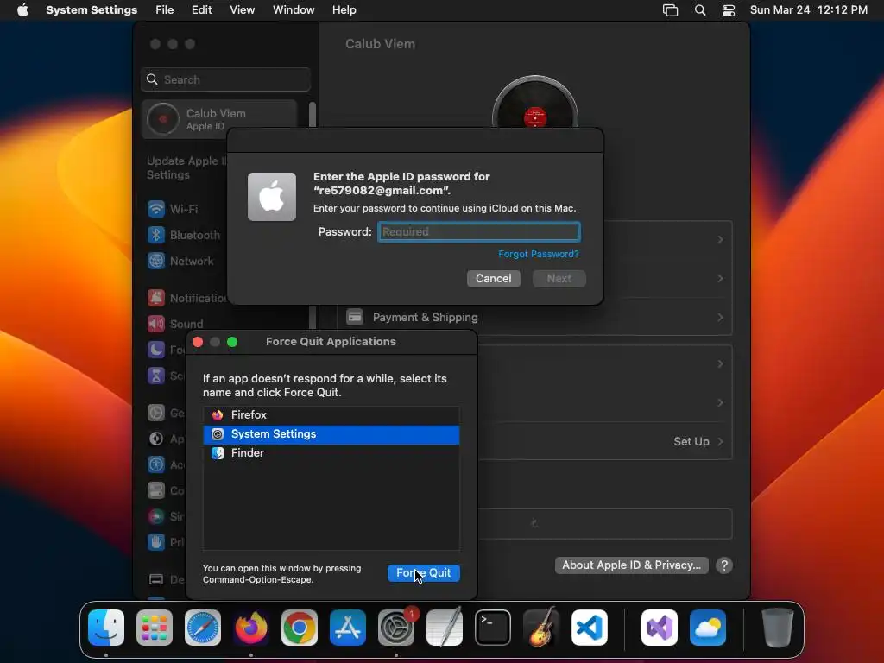Click the Next button in password dialog
This screenshot has height=663, width=884.
click(x=559, y=279)
